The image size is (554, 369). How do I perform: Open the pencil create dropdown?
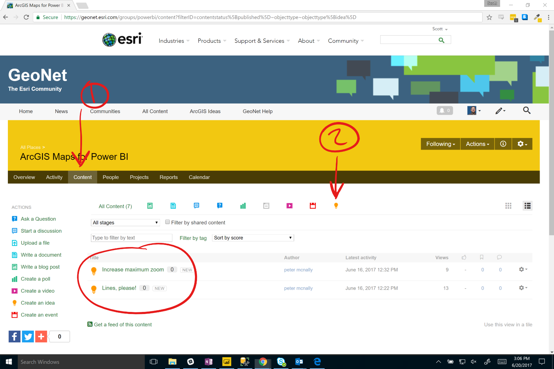tap(500, 110)
